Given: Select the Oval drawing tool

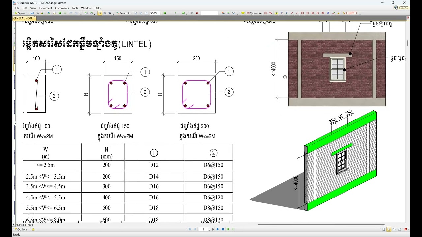Looking at the screenshot, I should (308, 13).
